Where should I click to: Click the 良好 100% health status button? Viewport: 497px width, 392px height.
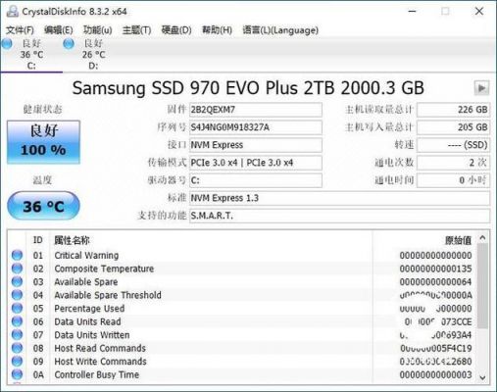tap(43, 142)
